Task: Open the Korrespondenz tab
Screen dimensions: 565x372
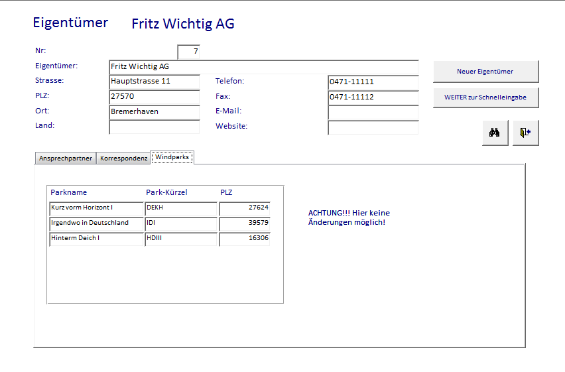Action: pos(123,158)
